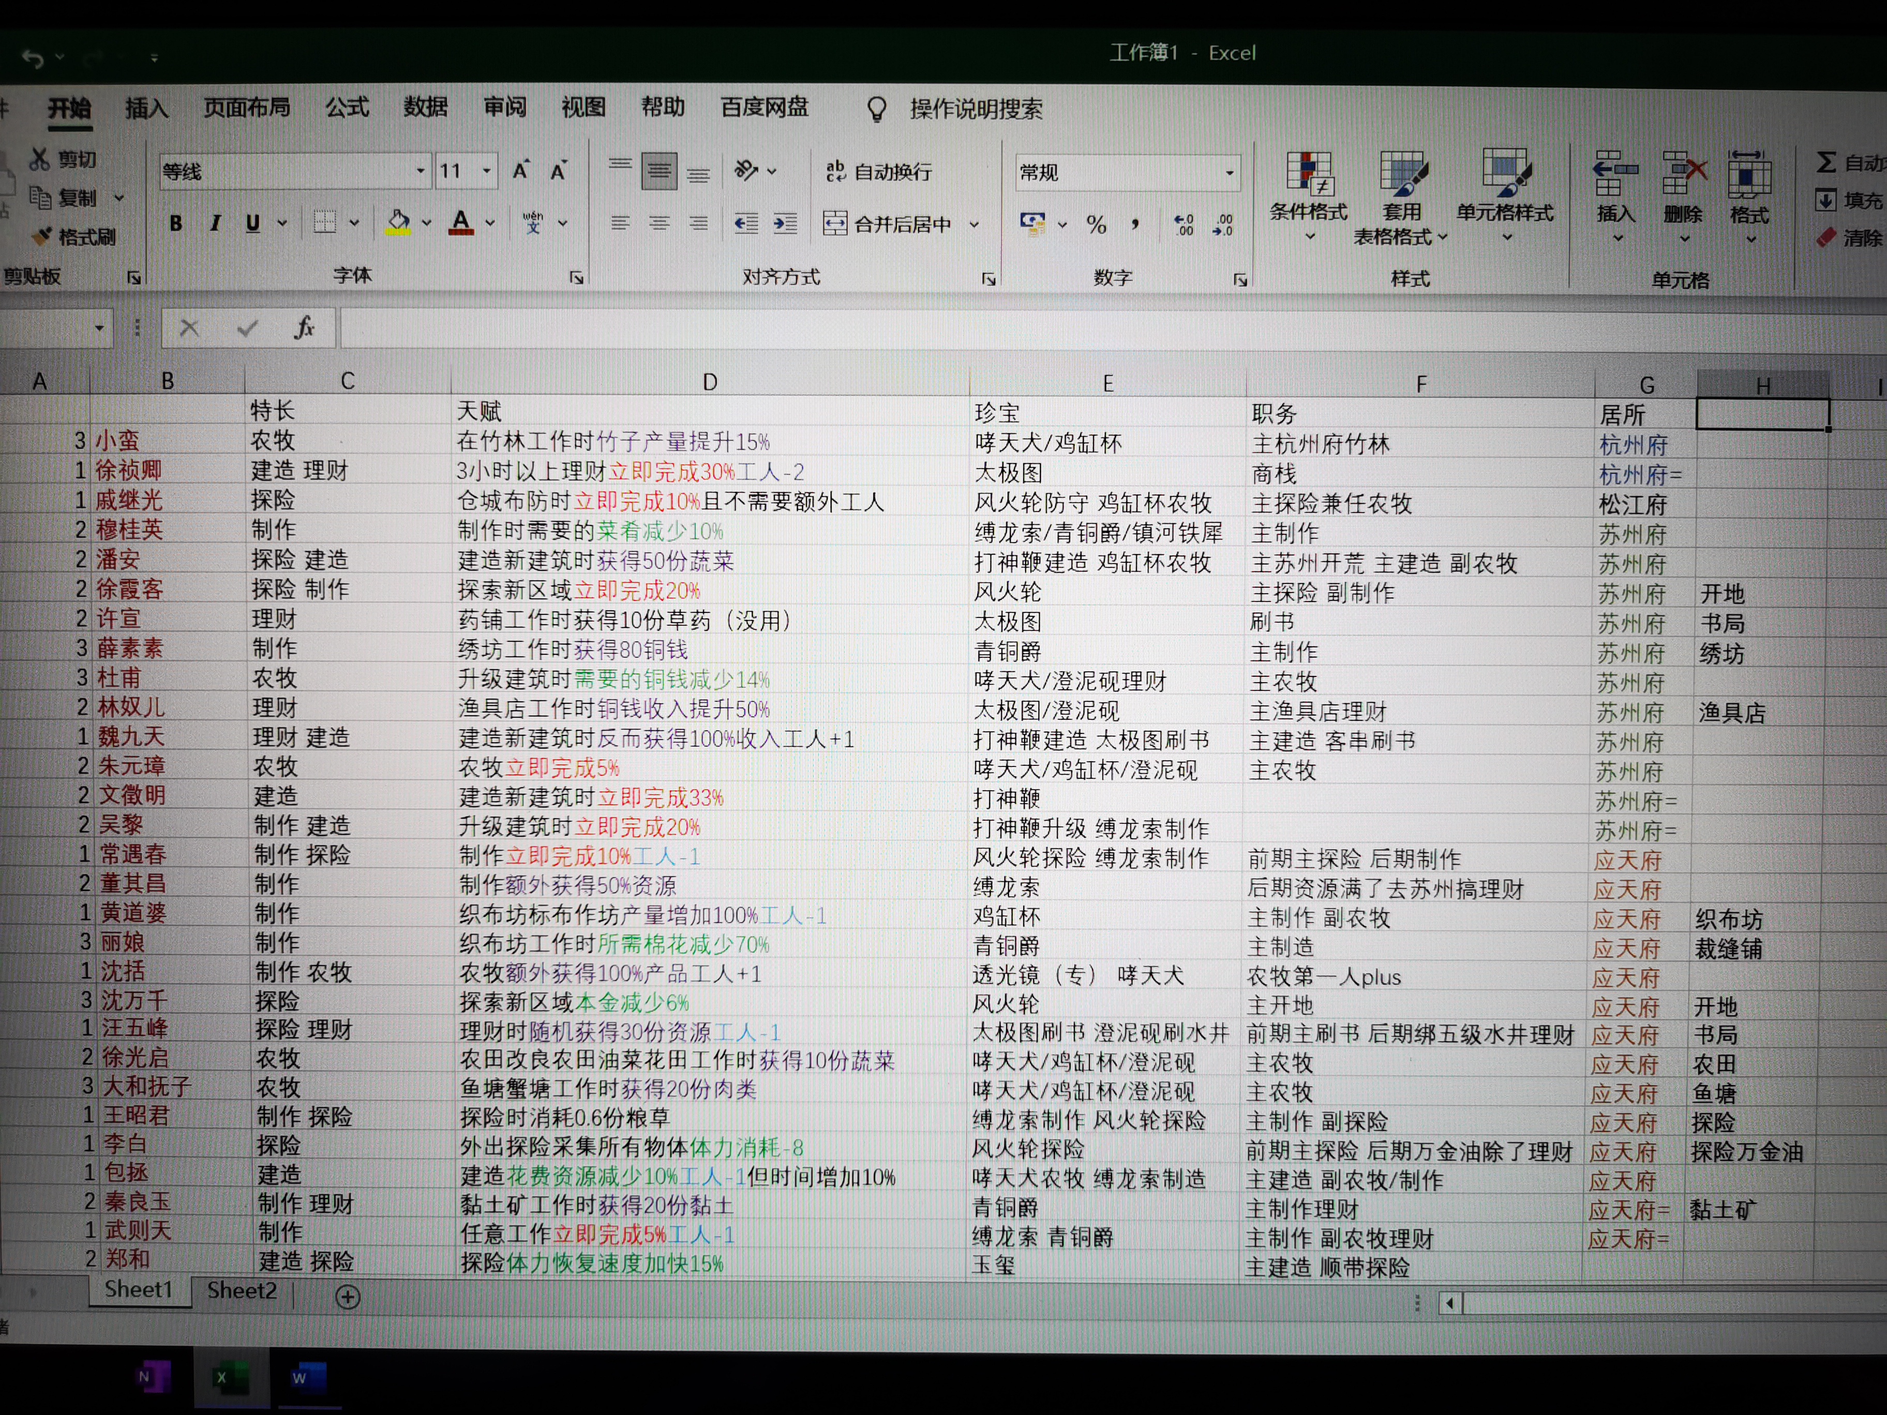Click the decrease decimal icon
1887x1415 pixels.
pyautogui.click(x=1222, y=225)
